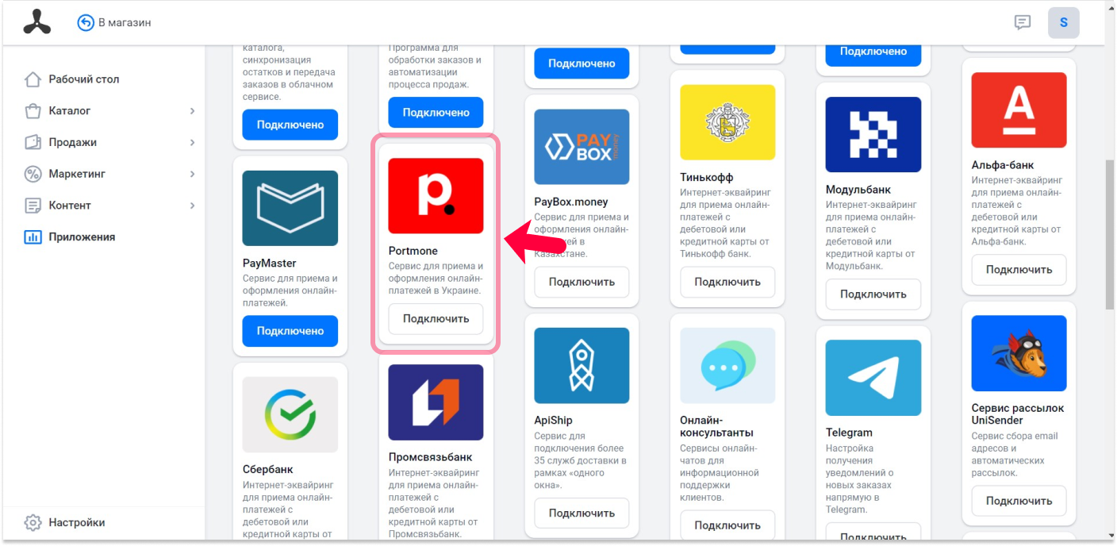This screenshot has width=1117, height=546.
Task: Click Подключить button for Portmone
Action: [436, 319]
